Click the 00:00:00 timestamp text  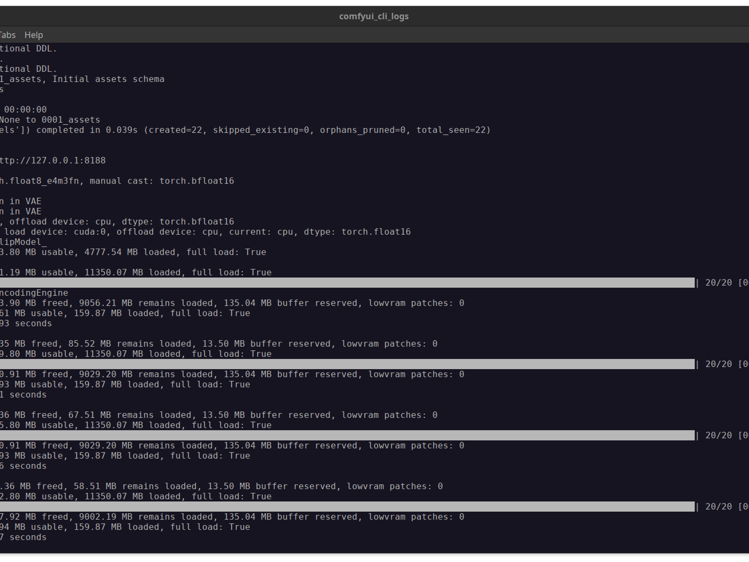tap(25, 110)
